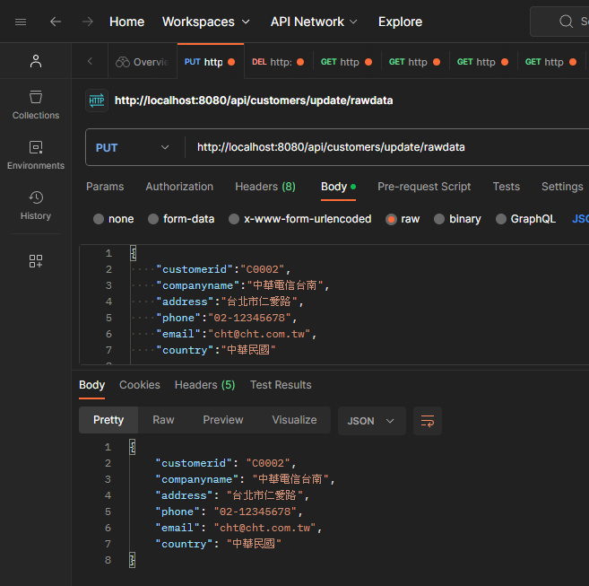This screenshot has width=589, height=586.
Task: Select the response Body tab
Action: [91, 385]
